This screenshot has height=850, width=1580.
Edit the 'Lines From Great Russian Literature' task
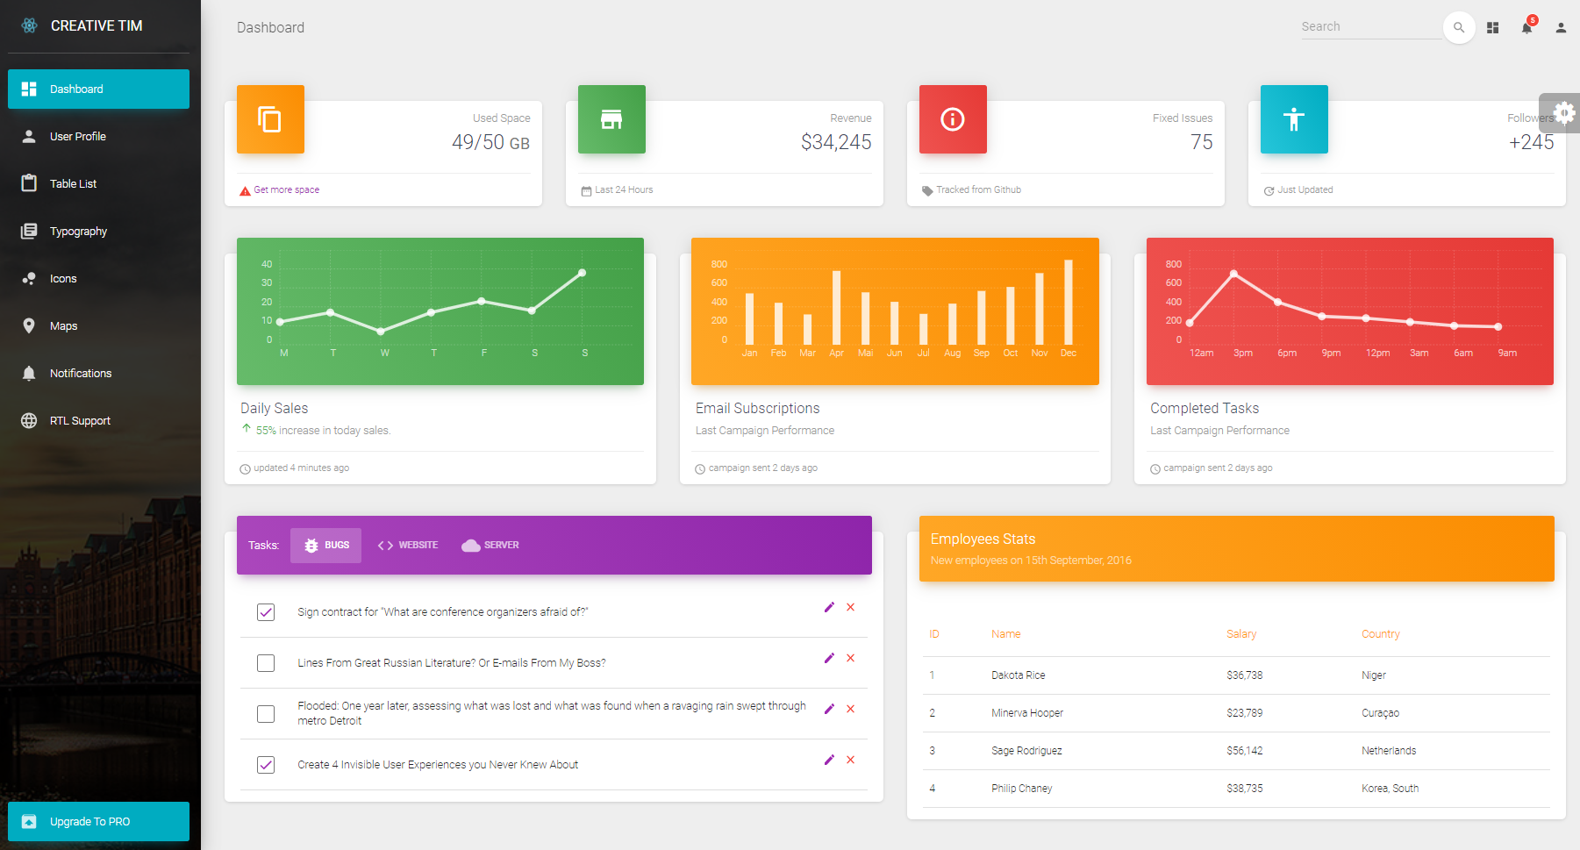[829, 658]
